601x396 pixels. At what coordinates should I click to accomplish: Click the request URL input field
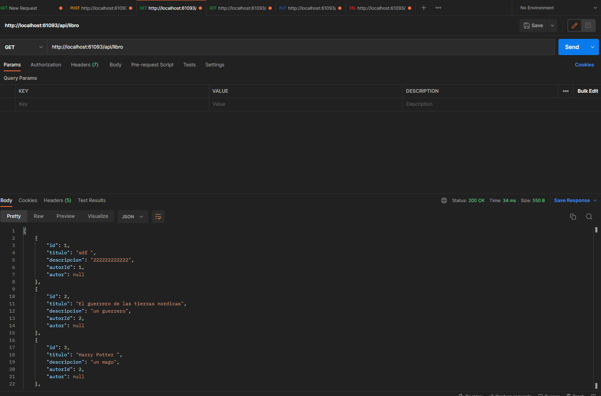pos(301,47)
